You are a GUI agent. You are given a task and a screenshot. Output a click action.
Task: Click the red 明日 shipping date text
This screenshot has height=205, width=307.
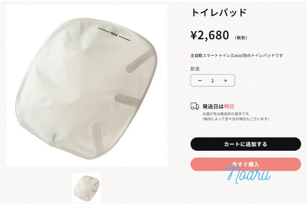[x=229, y=107]
